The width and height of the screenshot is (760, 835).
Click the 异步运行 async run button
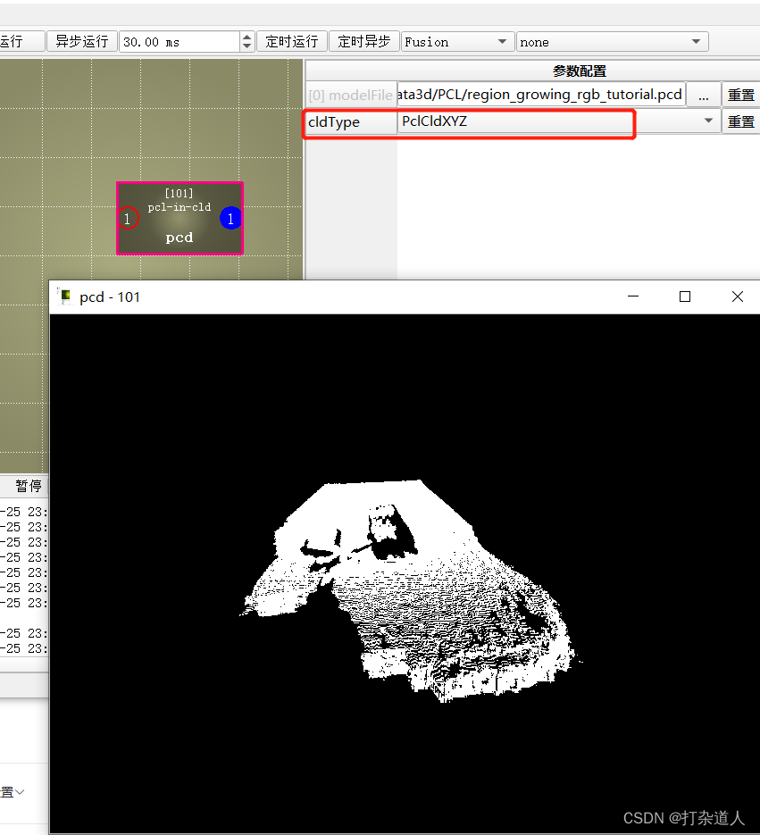tap(81, 41)
